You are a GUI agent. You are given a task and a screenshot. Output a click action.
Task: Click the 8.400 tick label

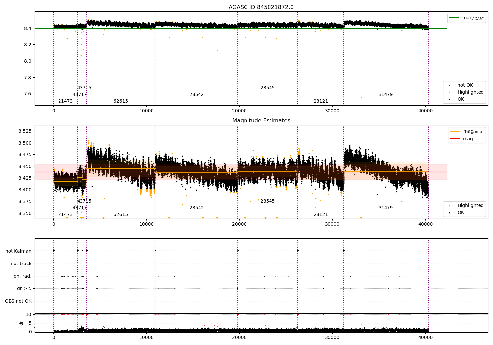click(x=25, y=190)
